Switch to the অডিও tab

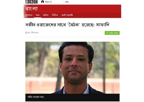click(x=46, y=15)
